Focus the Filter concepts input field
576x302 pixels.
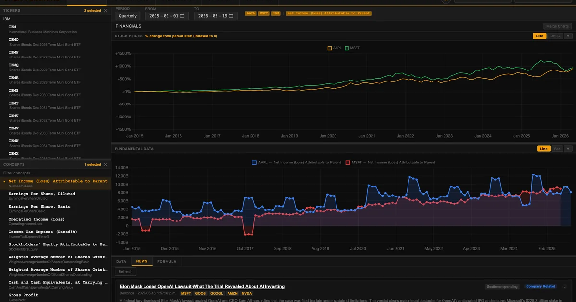point(56,173)
